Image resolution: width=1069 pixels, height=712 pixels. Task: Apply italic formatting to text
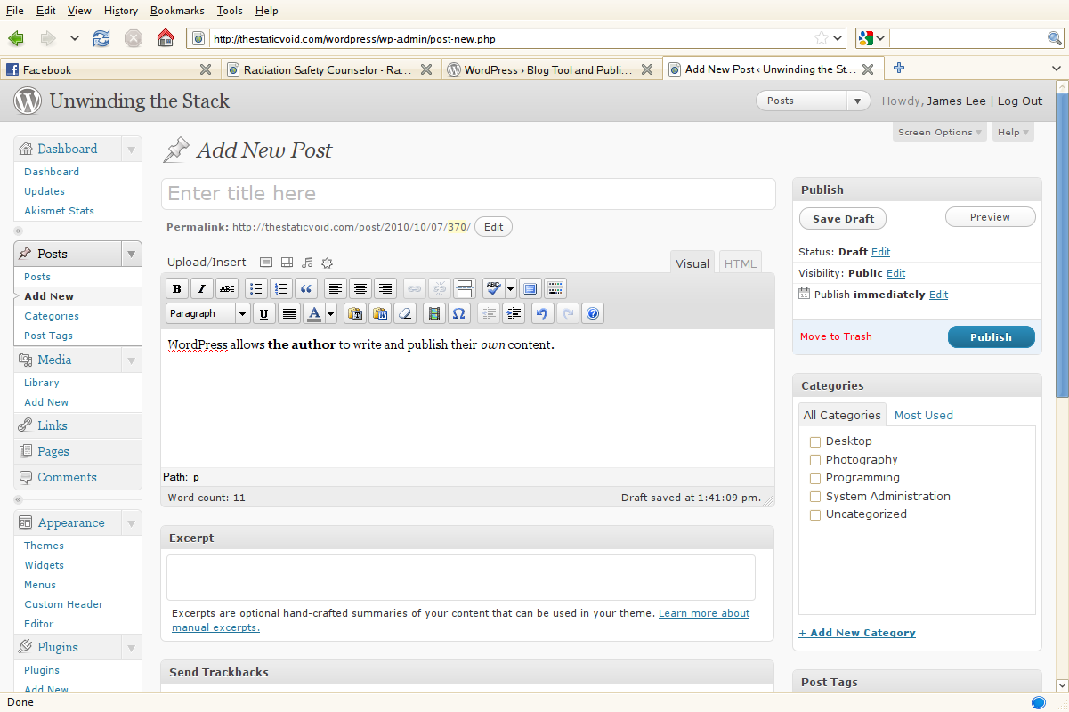(x=202, y=288)
